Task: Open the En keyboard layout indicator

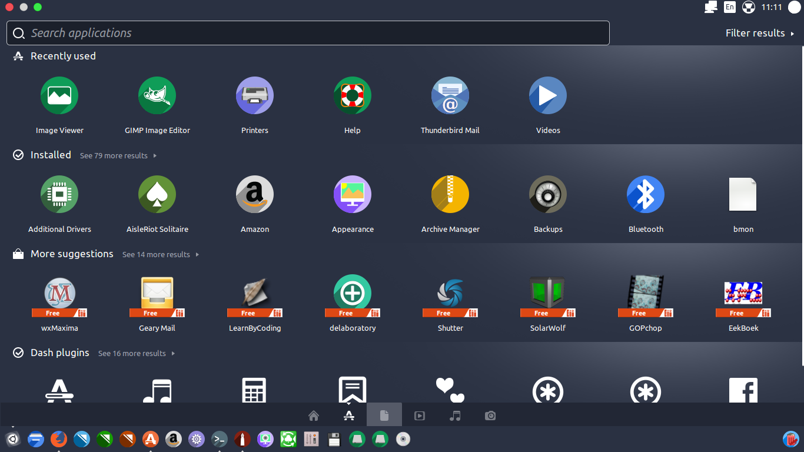Action: pos(729,7)
